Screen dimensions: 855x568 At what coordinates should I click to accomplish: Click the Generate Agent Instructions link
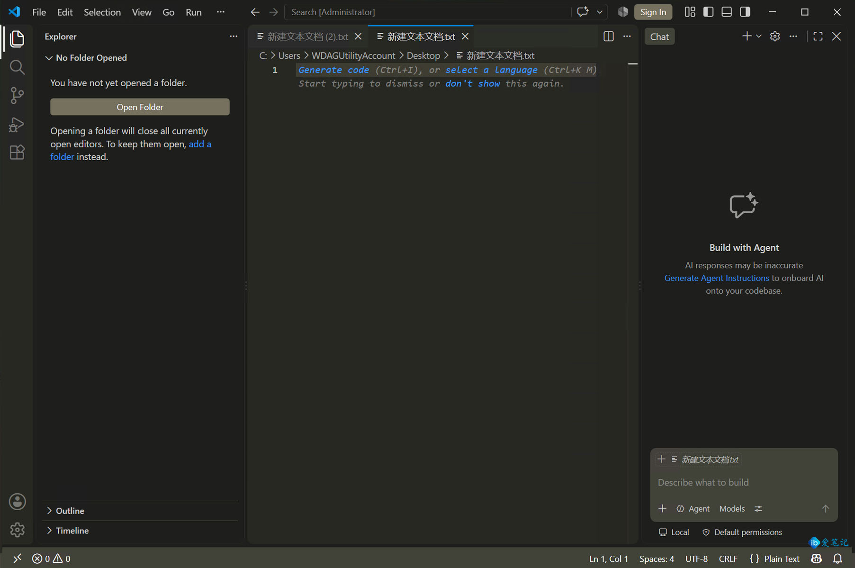pyautogui.click(x=716, y=278)
